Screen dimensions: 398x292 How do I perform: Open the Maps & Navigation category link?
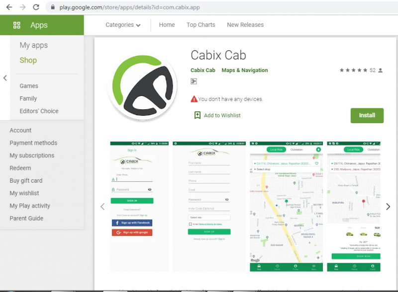245,70
